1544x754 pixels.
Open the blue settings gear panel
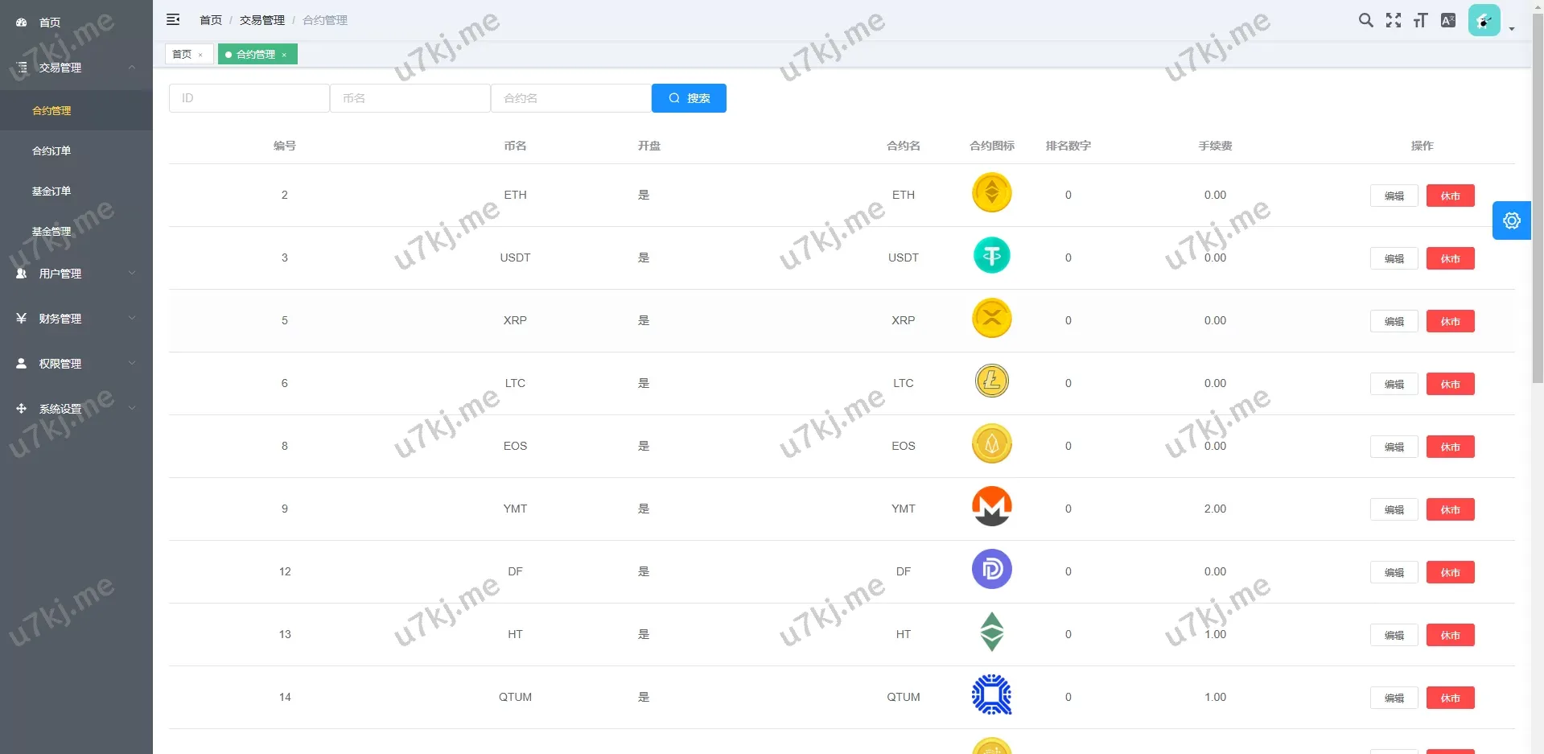[1511, 220]
